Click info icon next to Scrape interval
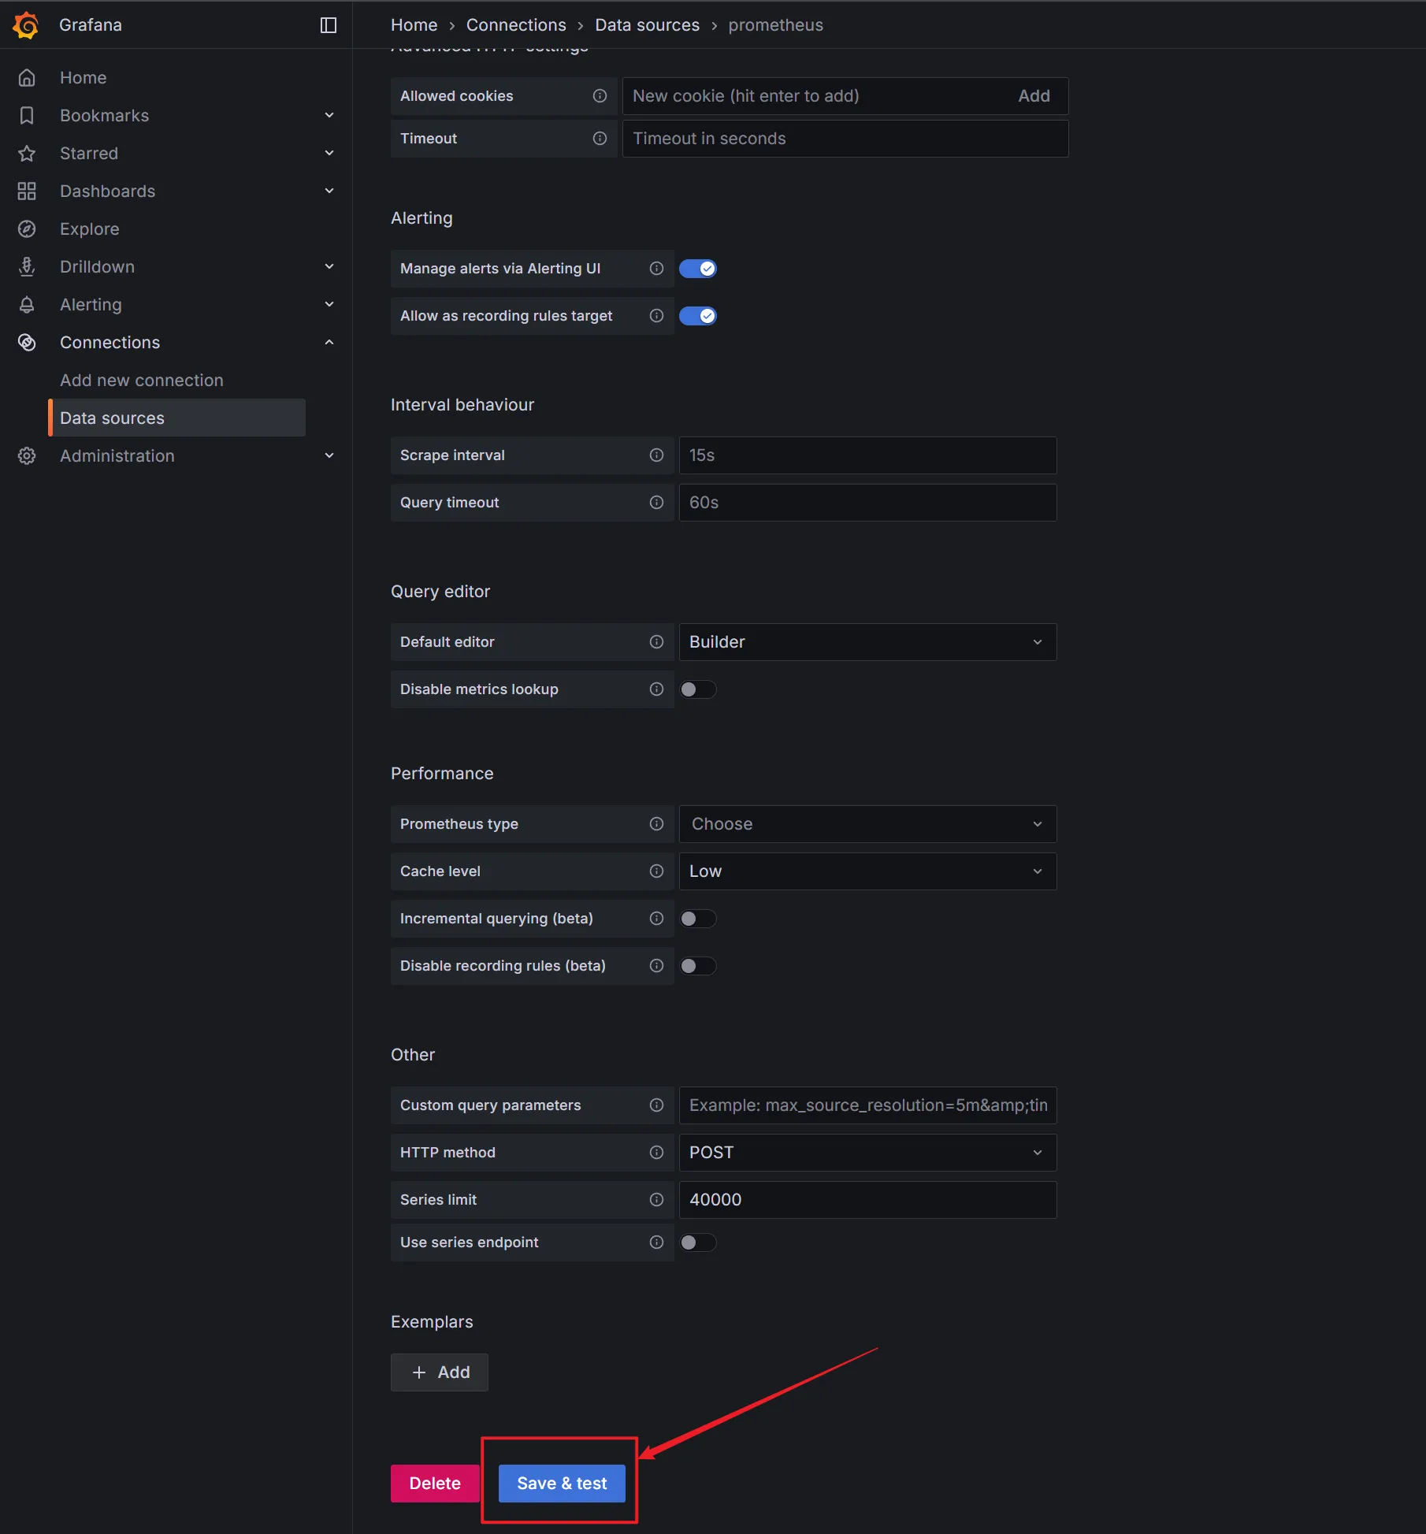Screen dimensions: 1426x1534 [656, 455]
